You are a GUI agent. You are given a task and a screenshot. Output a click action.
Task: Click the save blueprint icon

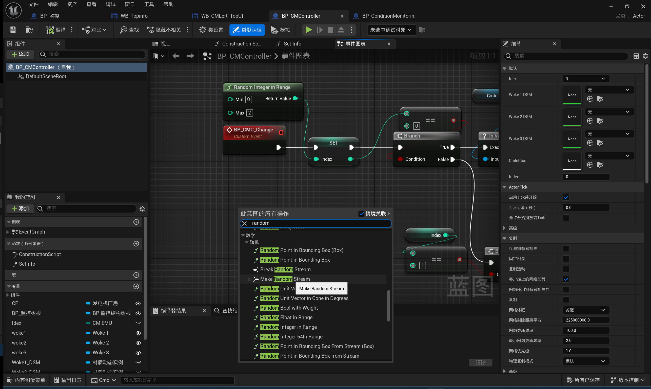tap(13, 30)
